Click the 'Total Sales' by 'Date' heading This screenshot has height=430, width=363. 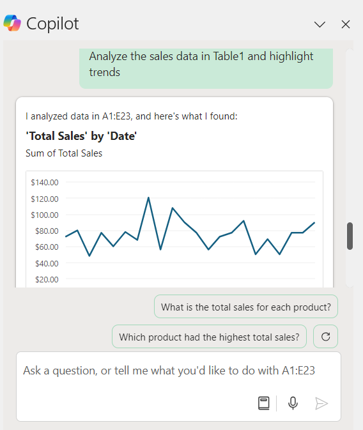[81, 136]
